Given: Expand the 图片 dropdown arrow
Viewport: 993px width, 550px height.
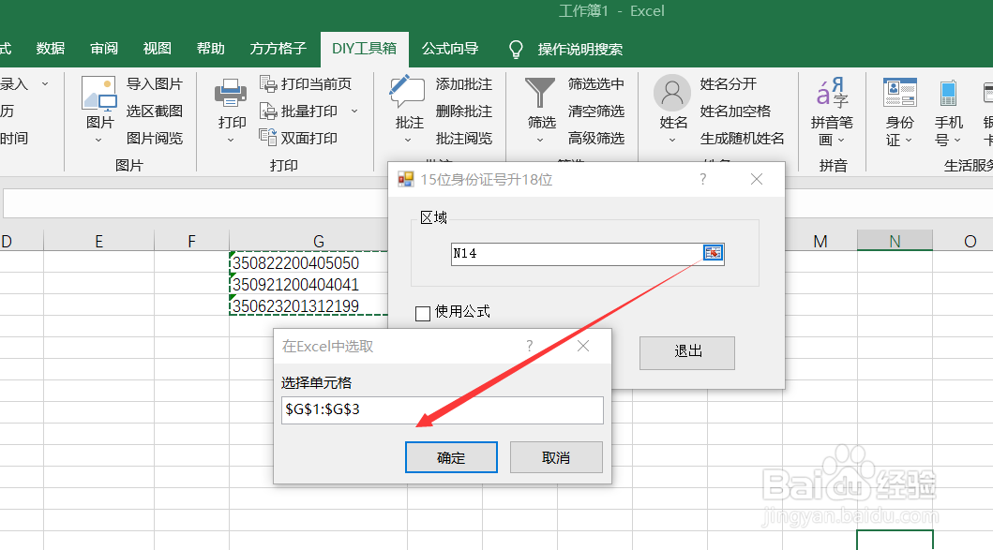Looking at the screenshot, I should coord(98,140).
